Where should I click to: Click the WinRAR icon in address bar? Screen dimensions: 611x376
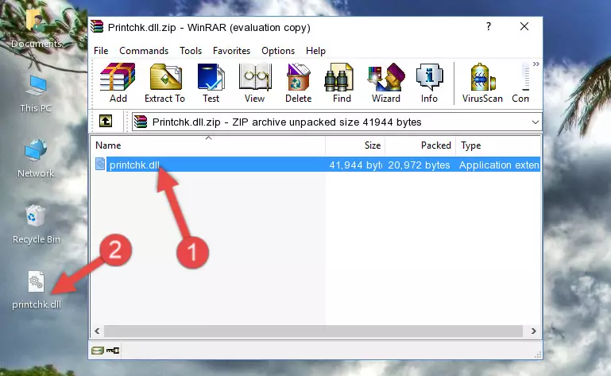click(141, 122)
